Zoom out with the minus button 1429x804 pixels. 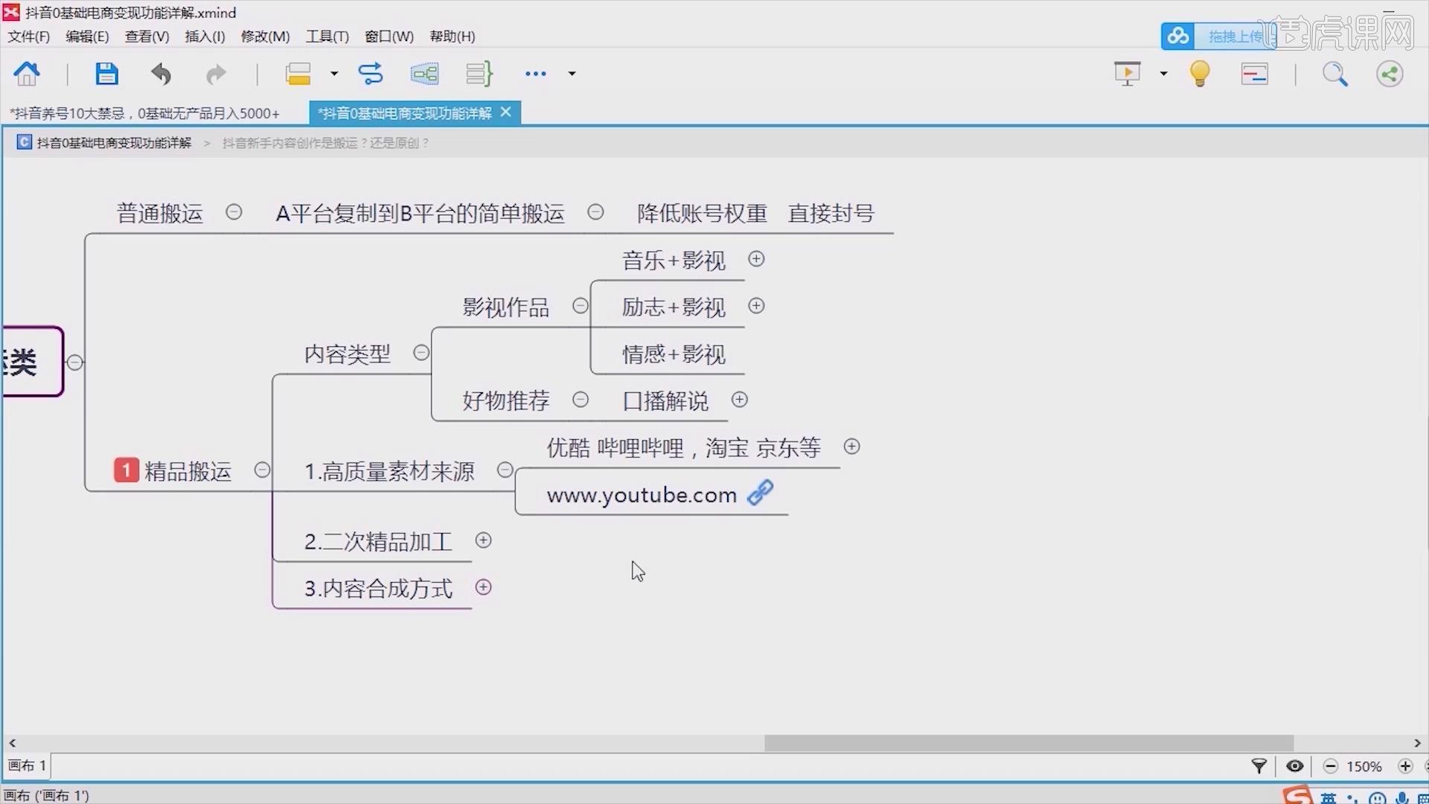[1331, 766]
